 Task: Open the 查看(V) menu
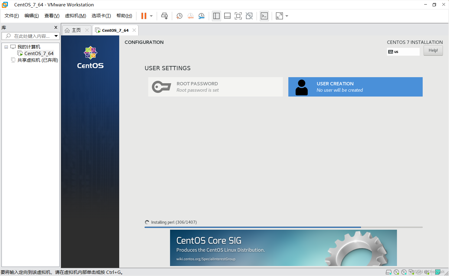point(52,16)
